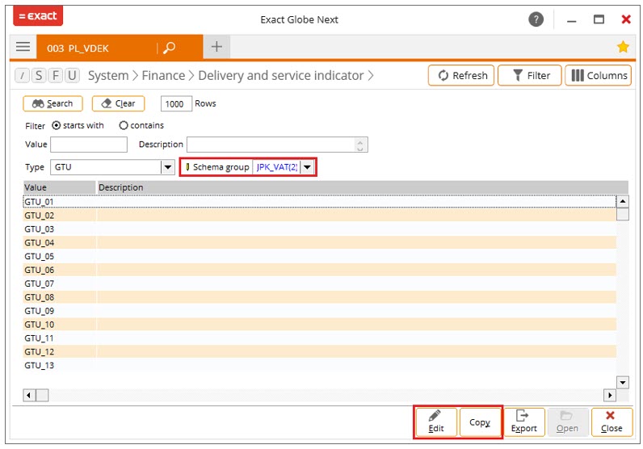
Task: Click the S shortcut key icon
Action: pos(39,75)
